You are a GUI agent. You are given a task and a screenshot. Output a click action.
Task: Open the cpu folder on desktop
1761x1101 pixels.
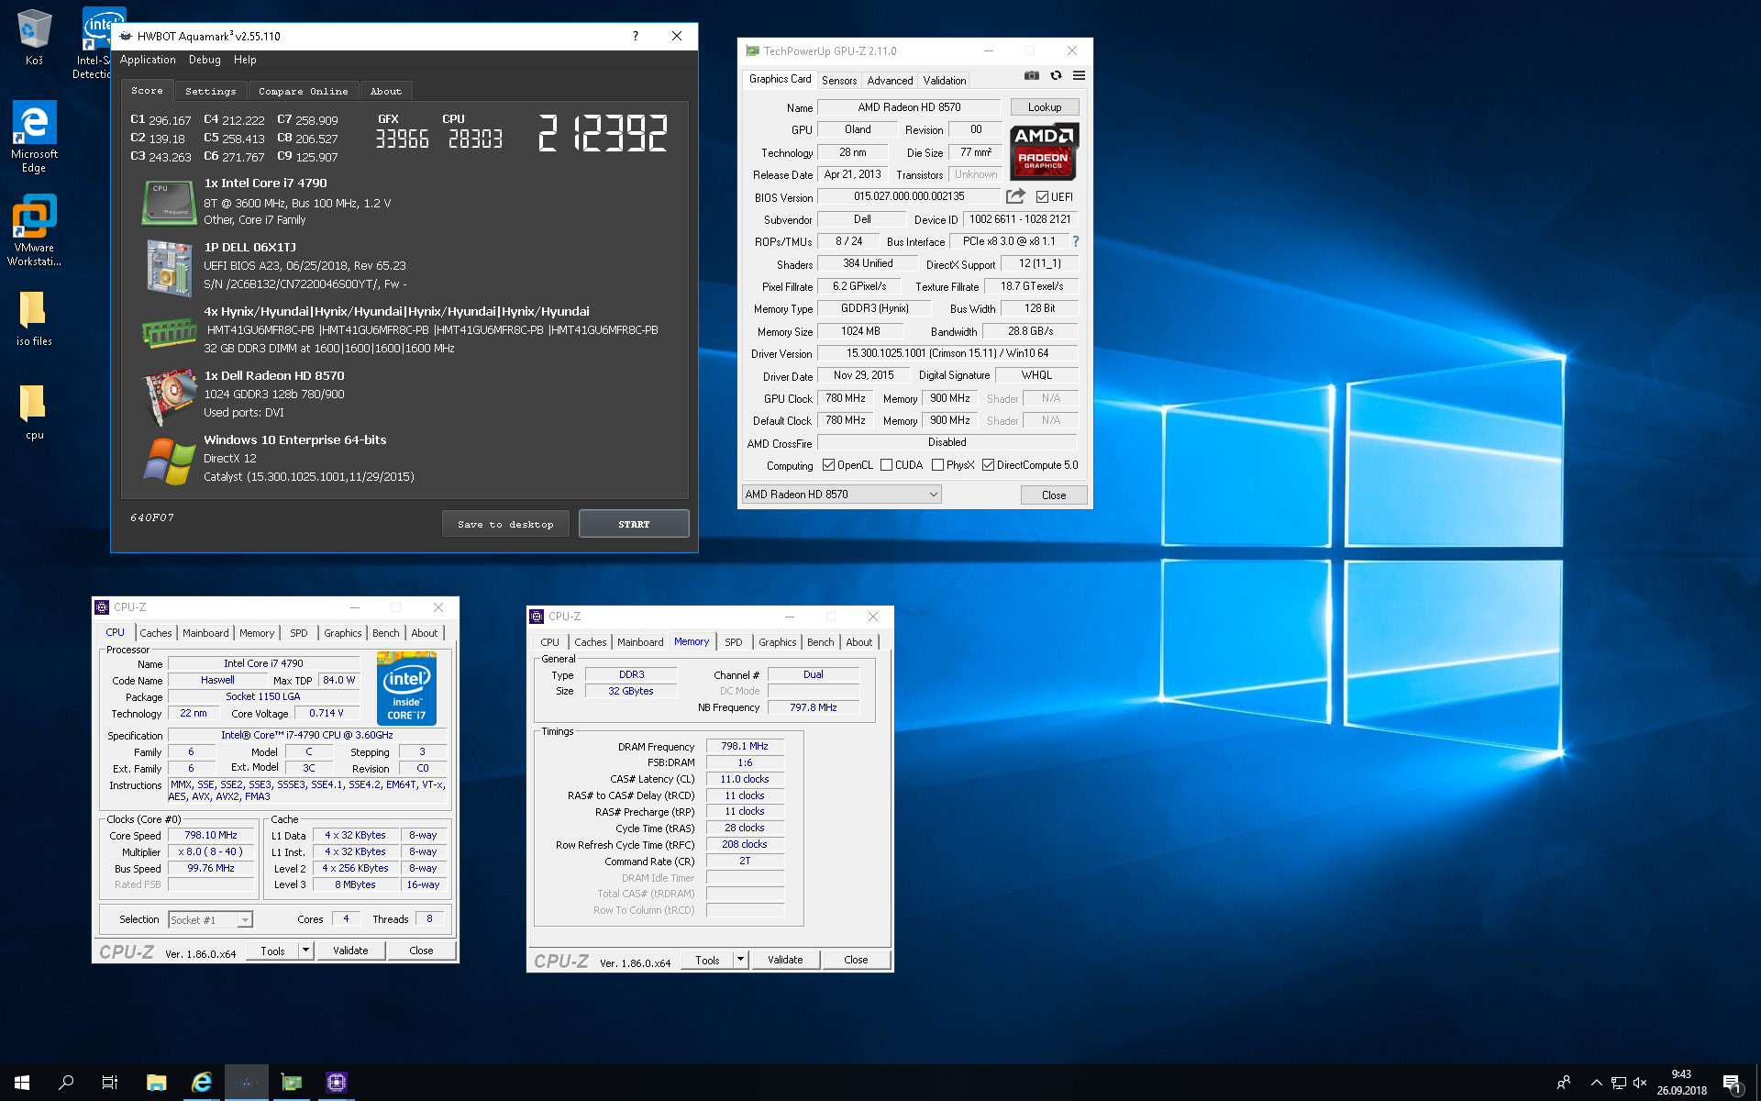[34, 411]
